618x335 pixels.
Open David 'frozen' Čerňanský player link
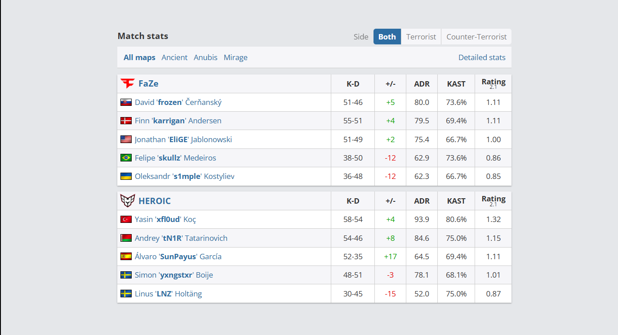[x=178, y=102]
